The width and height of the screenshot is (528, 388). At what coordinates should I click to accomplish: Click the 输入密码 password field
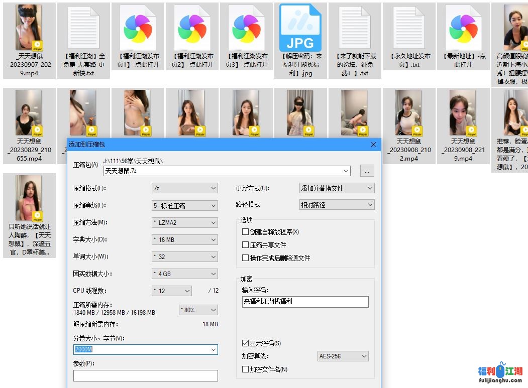(x=305, y=302)
